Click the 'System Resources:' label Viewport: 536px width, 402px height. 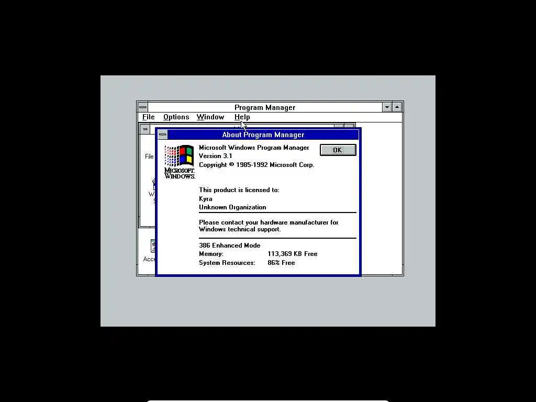[227, 263]
